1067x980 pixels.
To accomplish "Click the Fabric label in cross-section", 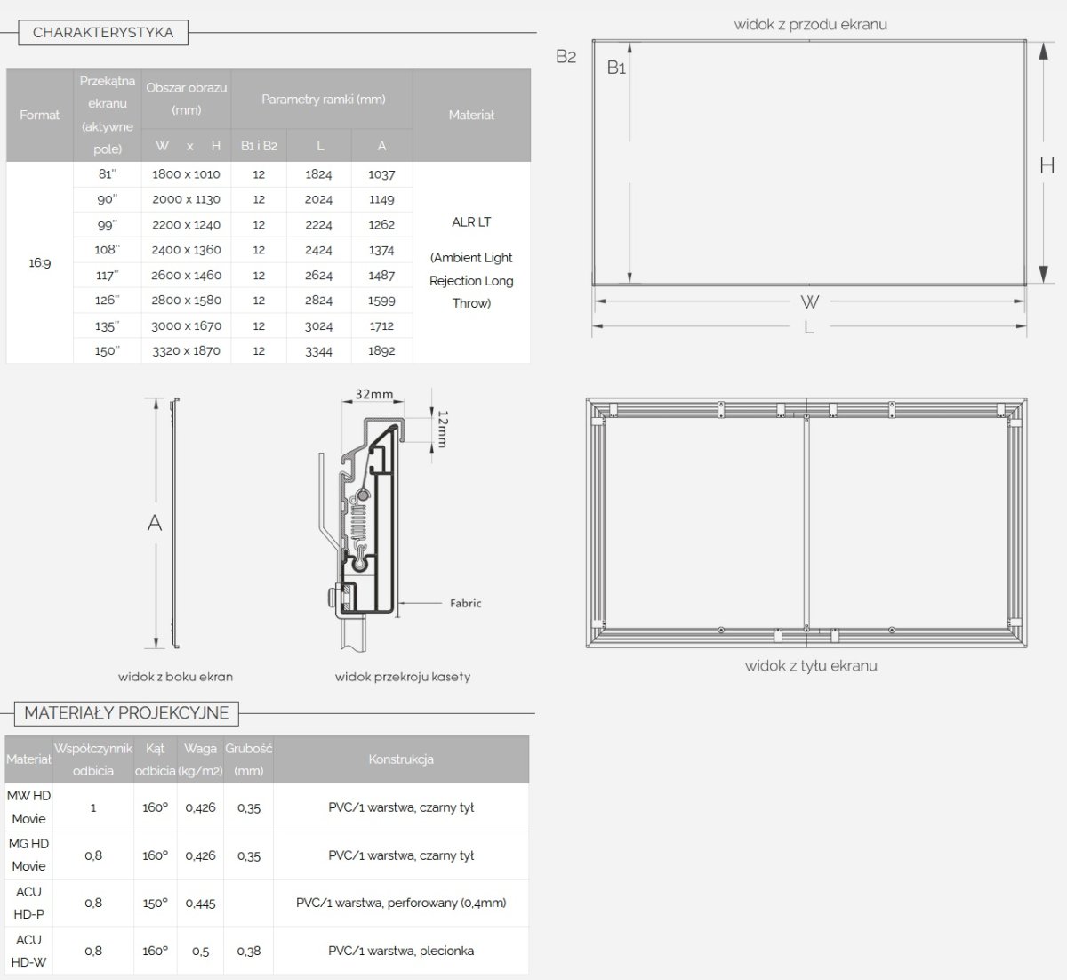I will [465, 603].
